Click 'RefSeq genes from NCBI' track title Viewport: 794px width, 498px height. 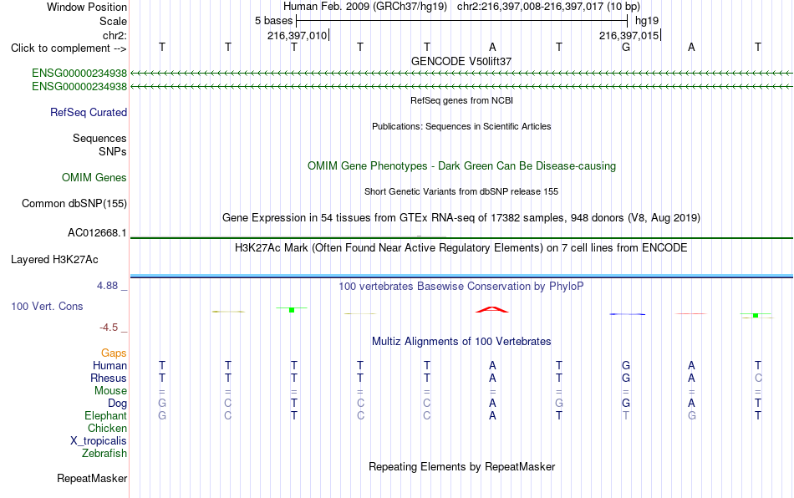461,100
